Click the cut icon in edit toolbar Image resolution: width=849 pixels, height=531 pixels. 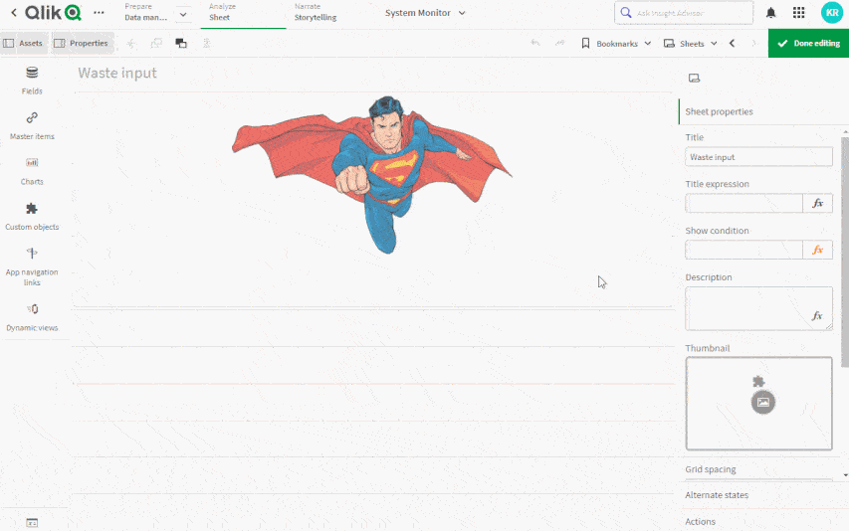pyautogui.click(x=131, y=44)
